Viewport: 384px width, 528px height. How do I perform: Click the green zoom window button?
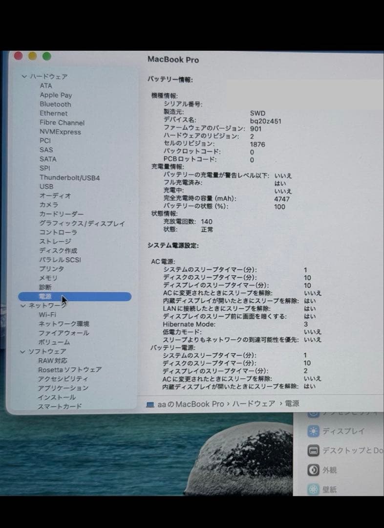point(47,56)
